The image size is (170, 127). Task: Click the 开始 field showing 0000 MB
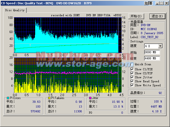(152, 52)
